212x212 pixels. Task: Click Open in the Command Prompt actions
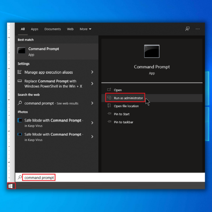point(118,90)
